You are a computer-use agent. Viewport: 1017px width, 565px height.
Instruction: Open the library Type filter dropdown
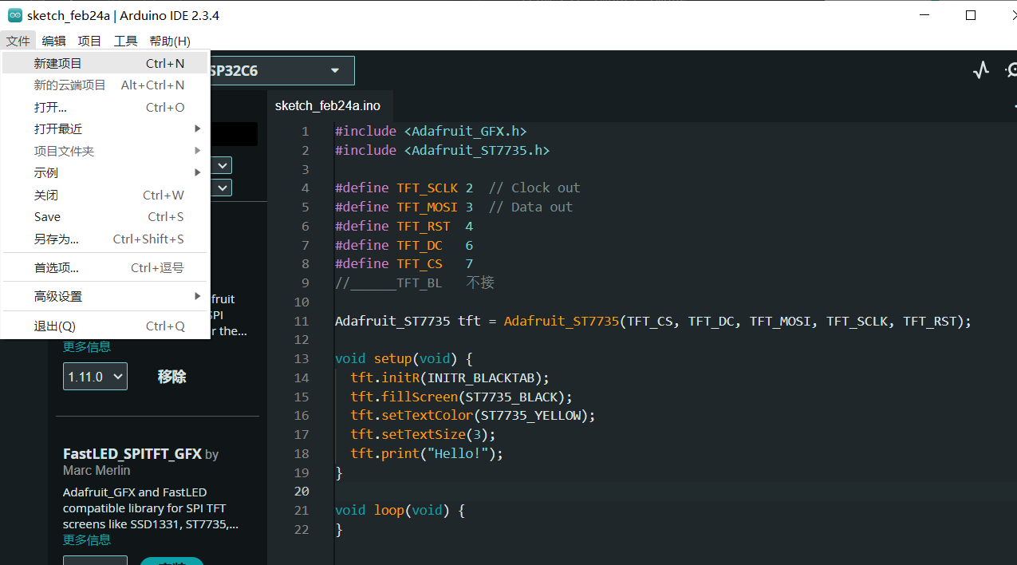tap(222, 165)
